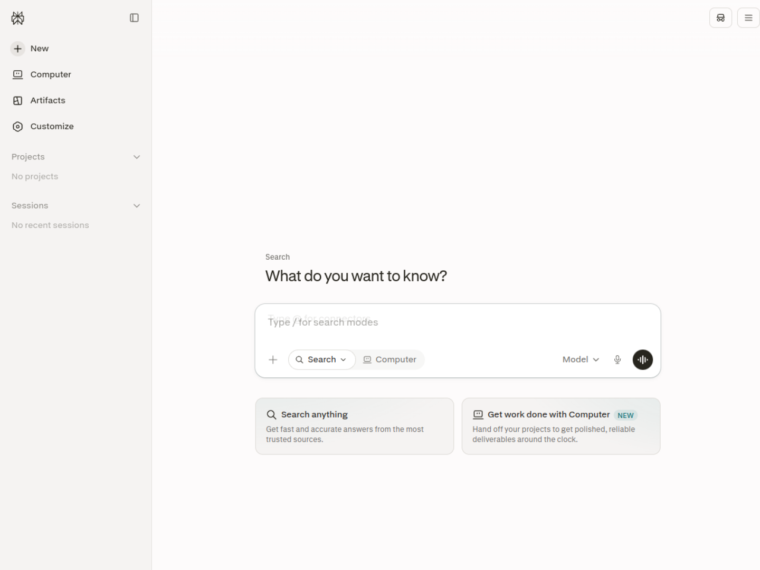Image resolution: width=760 pixels, height=570 pixels.
Task: Collapse the Projects section chevron
Action: [x=137, y=157]
